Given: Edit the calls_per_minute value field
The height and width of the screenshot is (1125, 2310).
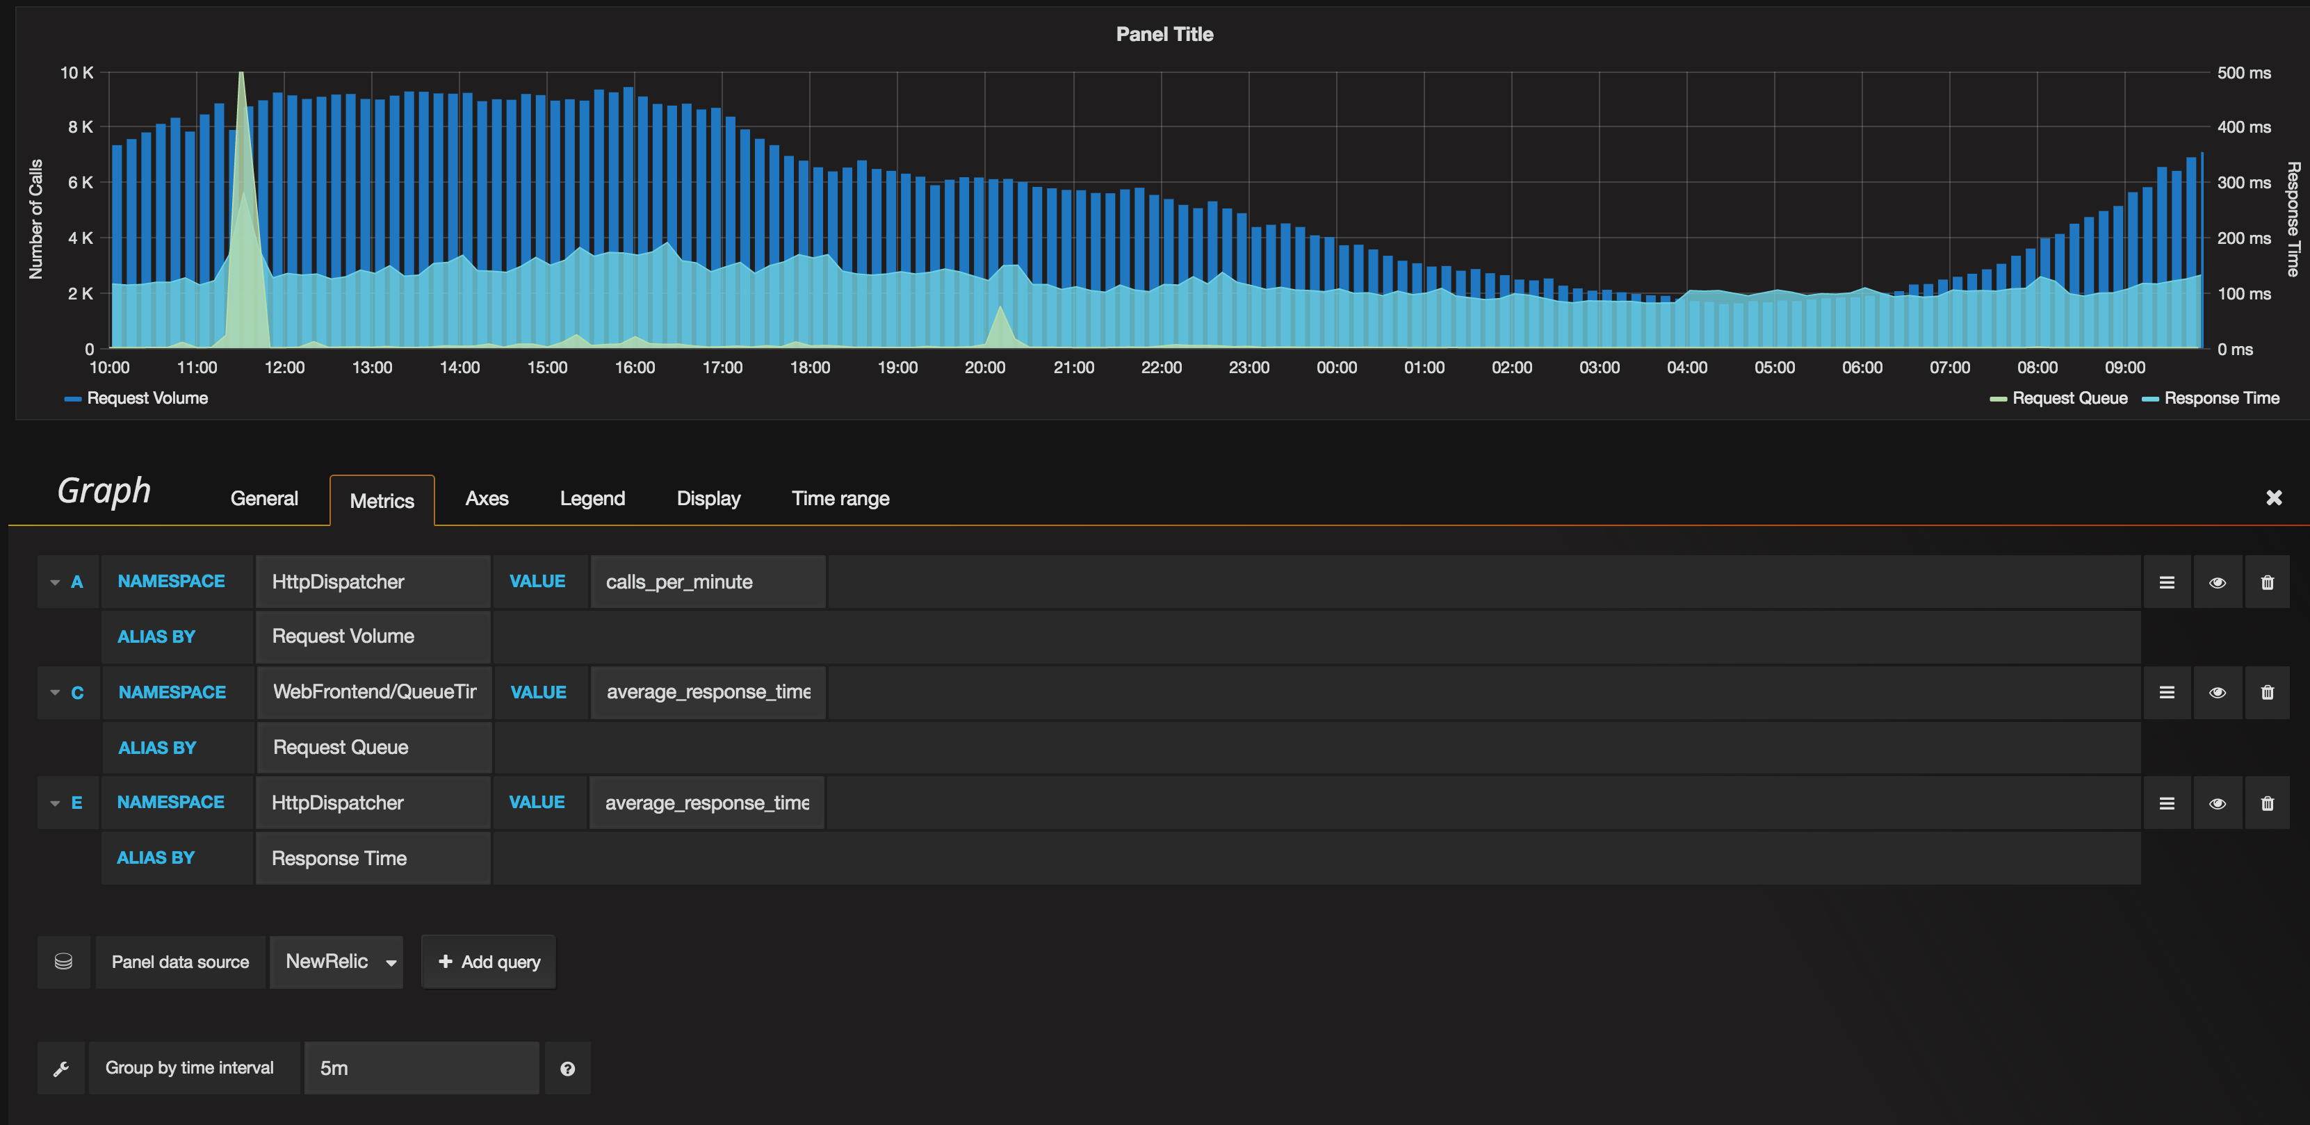Looking at the screenshot, I should click(708, 582).
